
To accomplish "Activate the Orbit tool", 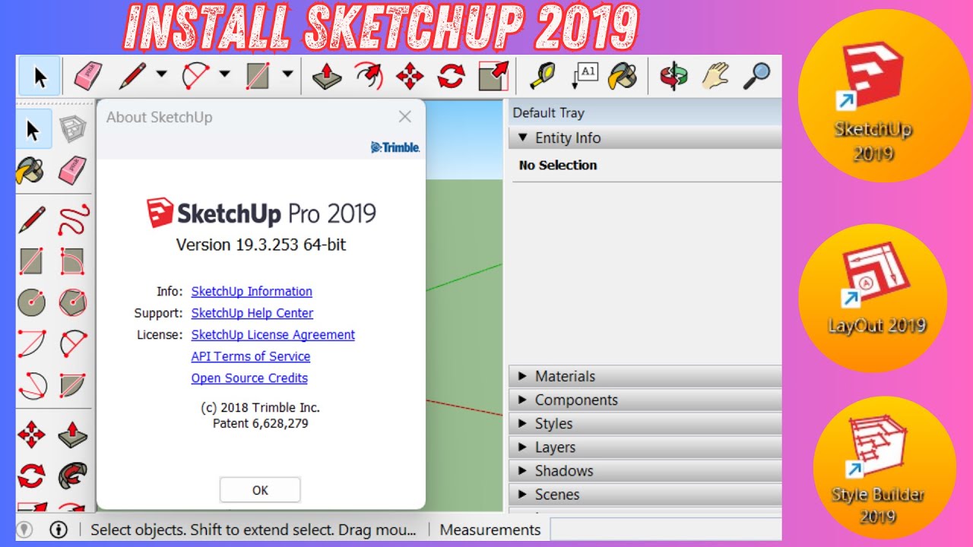I will click(x=673, y=76).
